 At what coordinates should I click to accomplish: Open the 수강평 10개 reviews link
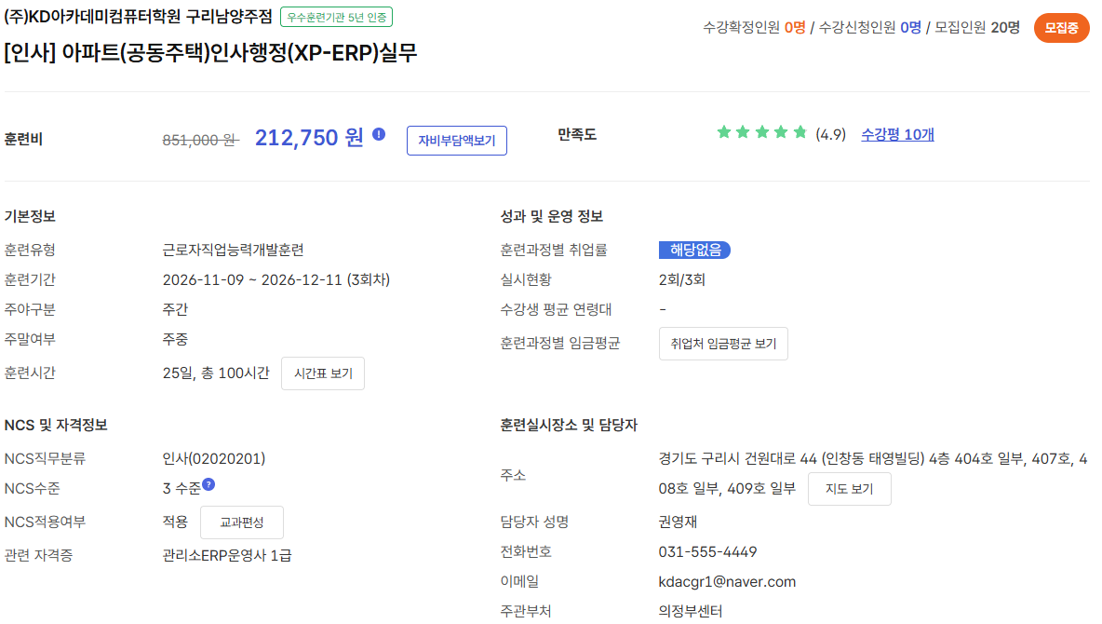tap(897, 134)
